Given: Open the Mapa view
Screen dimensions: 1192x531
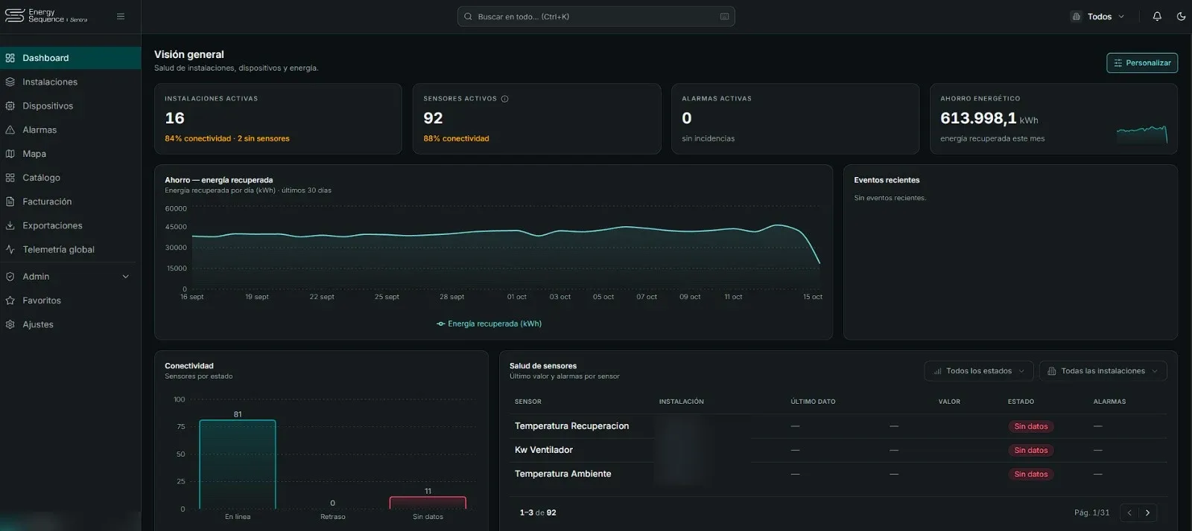Looking at the screenshot, I should [x=70, y=153].
